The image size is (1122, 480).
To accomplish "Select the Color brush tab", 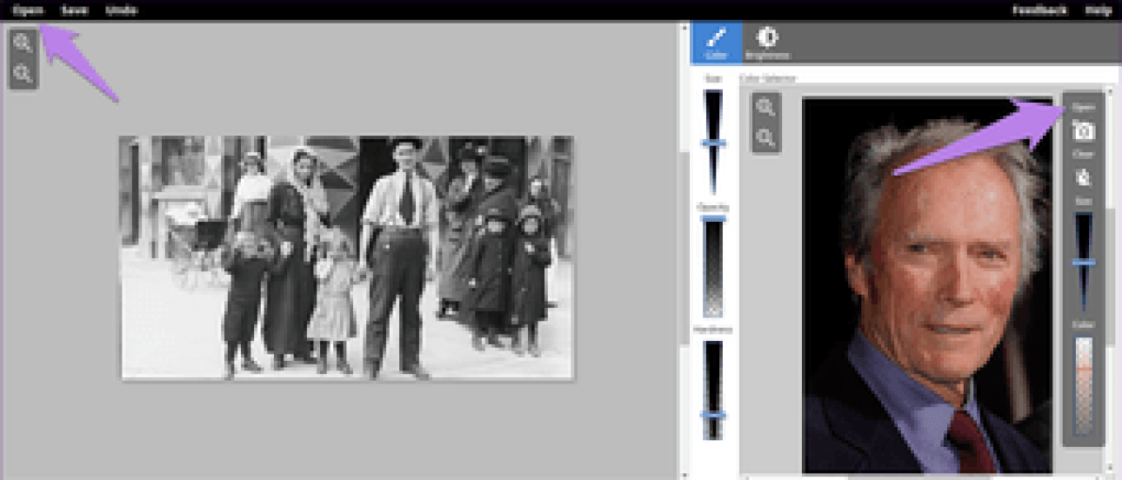I will [x=717, y=43].
